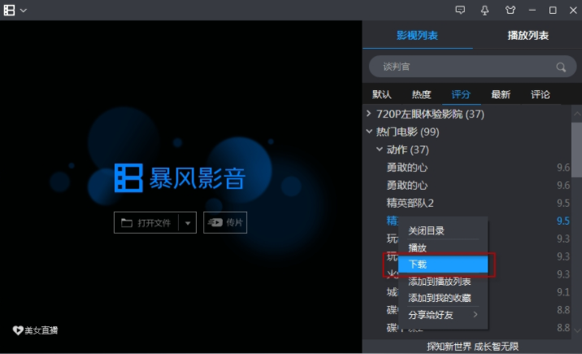This screenshot has width=582, height=354.
Task: Choose 下载 from context menu
Action: [x=443, y=264]
